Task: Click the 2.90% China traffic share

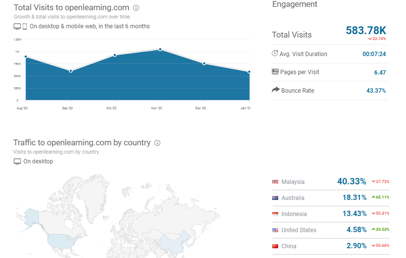Action: click(x=357, y=246)
